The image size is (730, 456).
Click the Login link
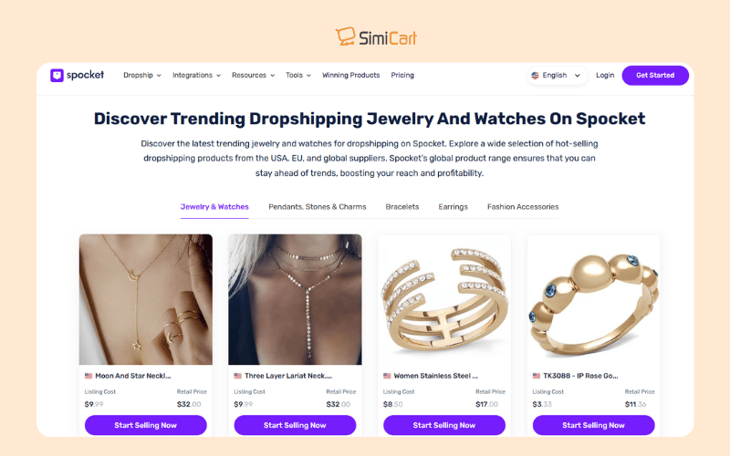[x=605, y=76]
